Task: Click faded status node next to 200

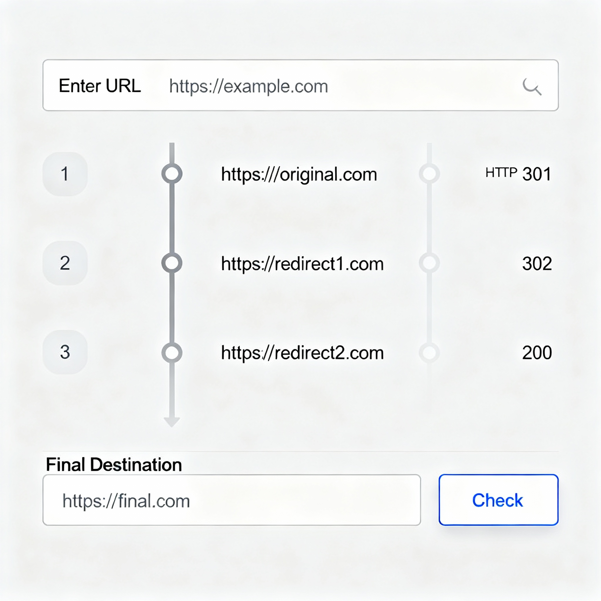Action: 429,352
